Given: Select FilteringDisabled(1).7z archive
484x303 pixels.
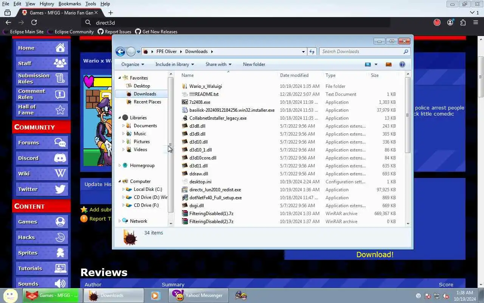Looking at the screenshot, I should (x=211, y=214).
